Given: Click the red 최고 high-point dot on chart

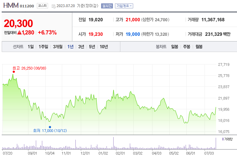Looking at the screenshot, I should click(x=14, y=72).
